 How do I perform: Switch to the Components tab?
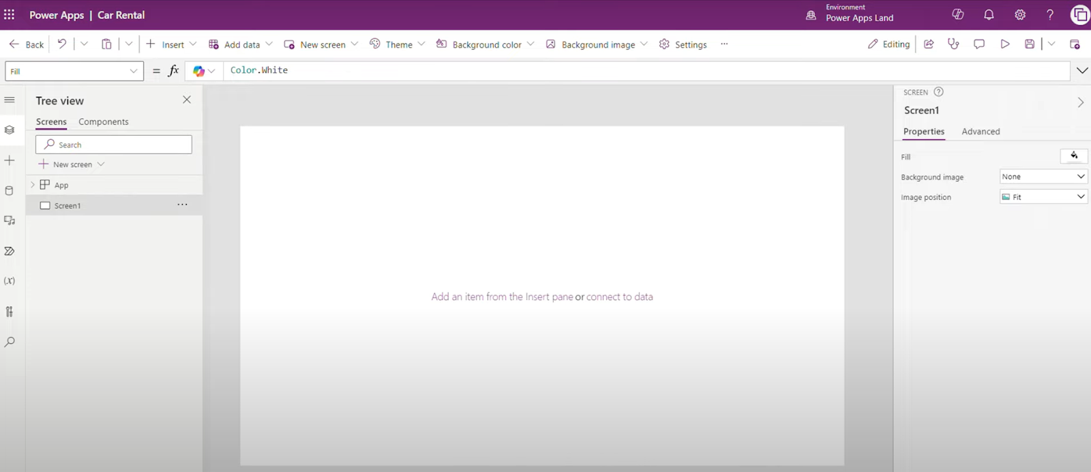coord(103,121)
